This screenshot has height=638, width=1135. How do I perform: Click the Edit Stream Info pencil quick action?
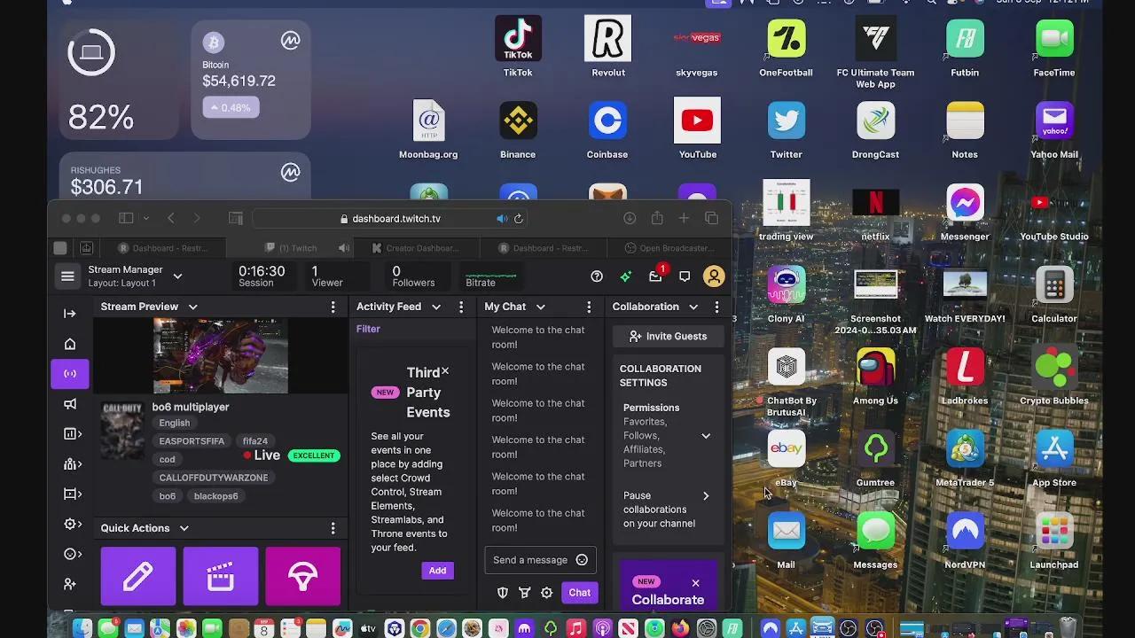[x=137, y=576]
